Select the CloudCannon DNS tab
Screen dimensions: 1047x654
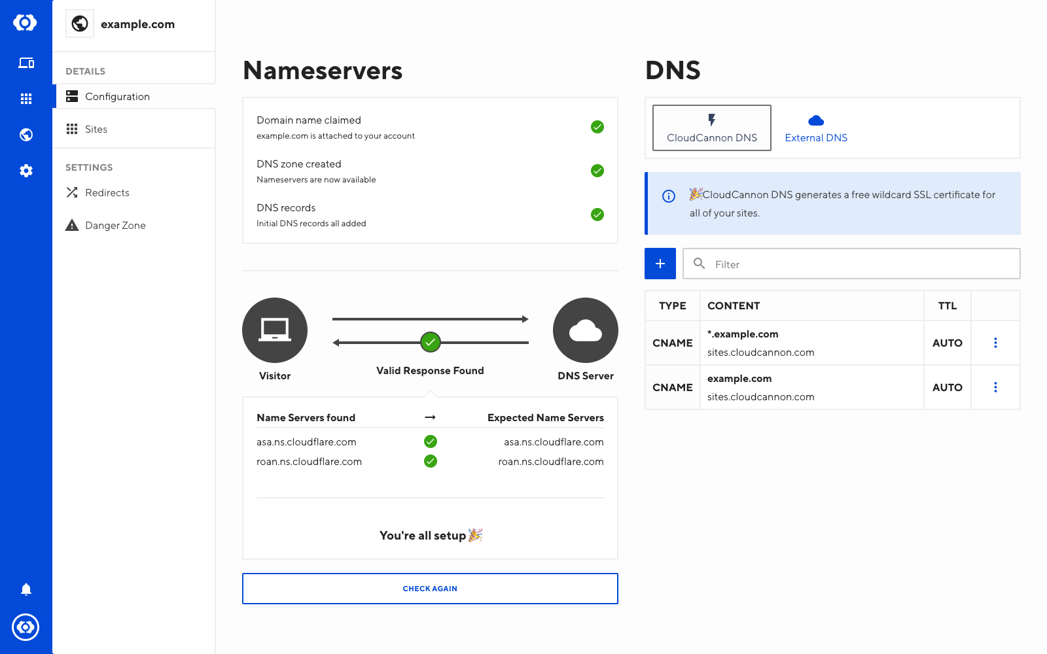pyautogui.click(x=711, y=128)
